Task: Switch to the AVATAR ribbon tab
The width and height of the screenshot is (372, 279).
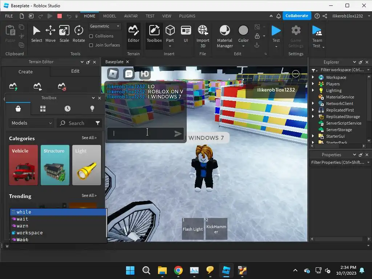Action: click(x=131, y=16)
